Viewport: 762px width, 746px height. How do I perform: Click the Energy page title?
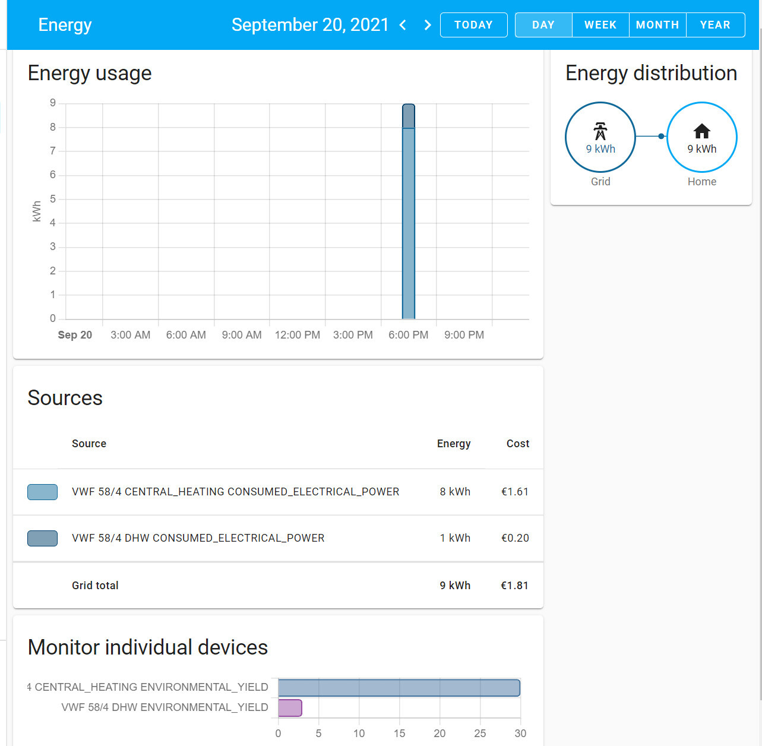click(65, 25)
